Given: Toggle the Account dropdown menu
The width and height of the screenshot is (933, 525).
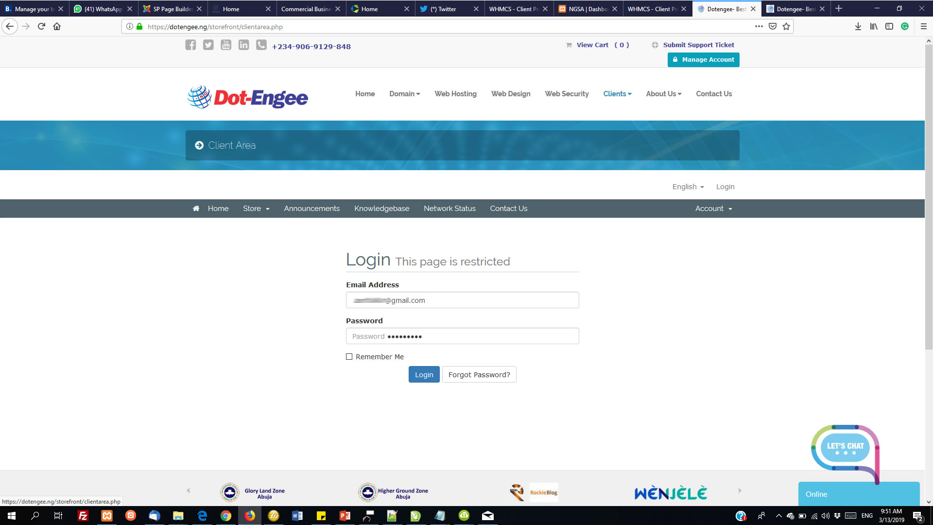Looking at the screenshot, I should tap(713, 209).
